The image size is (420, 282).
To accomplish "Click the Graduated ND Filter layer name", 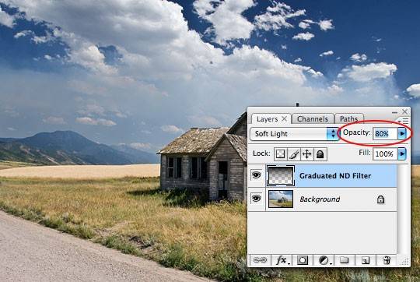I will [335, 176].
